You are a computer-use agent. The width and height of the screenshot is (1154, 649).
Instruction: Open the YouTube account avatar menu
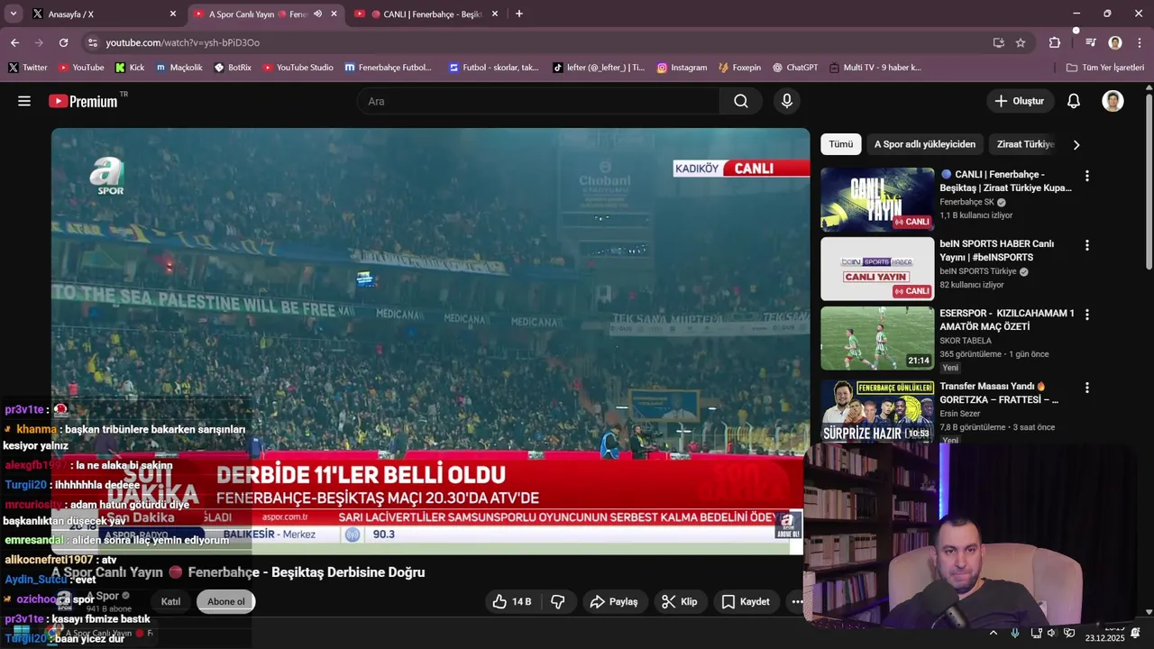[x=1113, y=101]
